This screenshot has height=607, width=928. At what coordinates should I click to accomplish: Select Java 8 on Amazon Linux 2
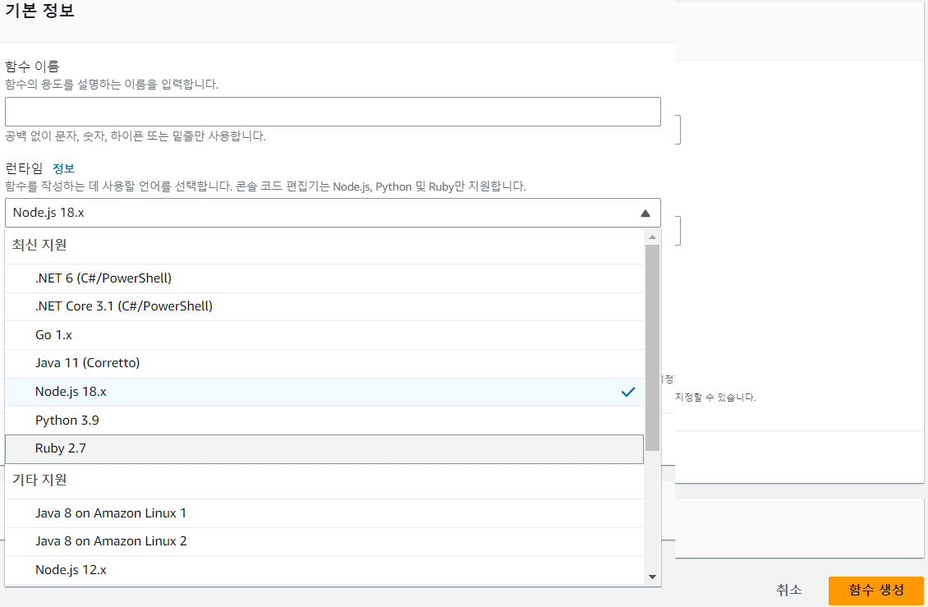[x=324, y=541]
